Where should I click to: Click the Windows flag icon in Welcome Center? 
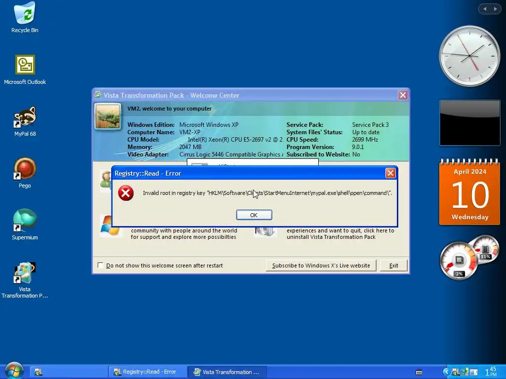[109, 225]
